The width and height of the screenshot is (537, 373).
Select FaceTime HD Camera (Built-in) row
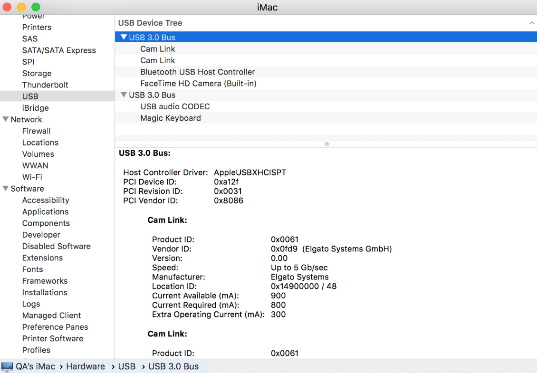[326, 83]
